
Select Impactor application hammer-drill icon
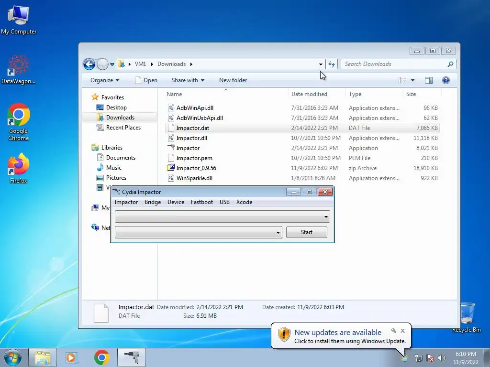pos(171,148)
